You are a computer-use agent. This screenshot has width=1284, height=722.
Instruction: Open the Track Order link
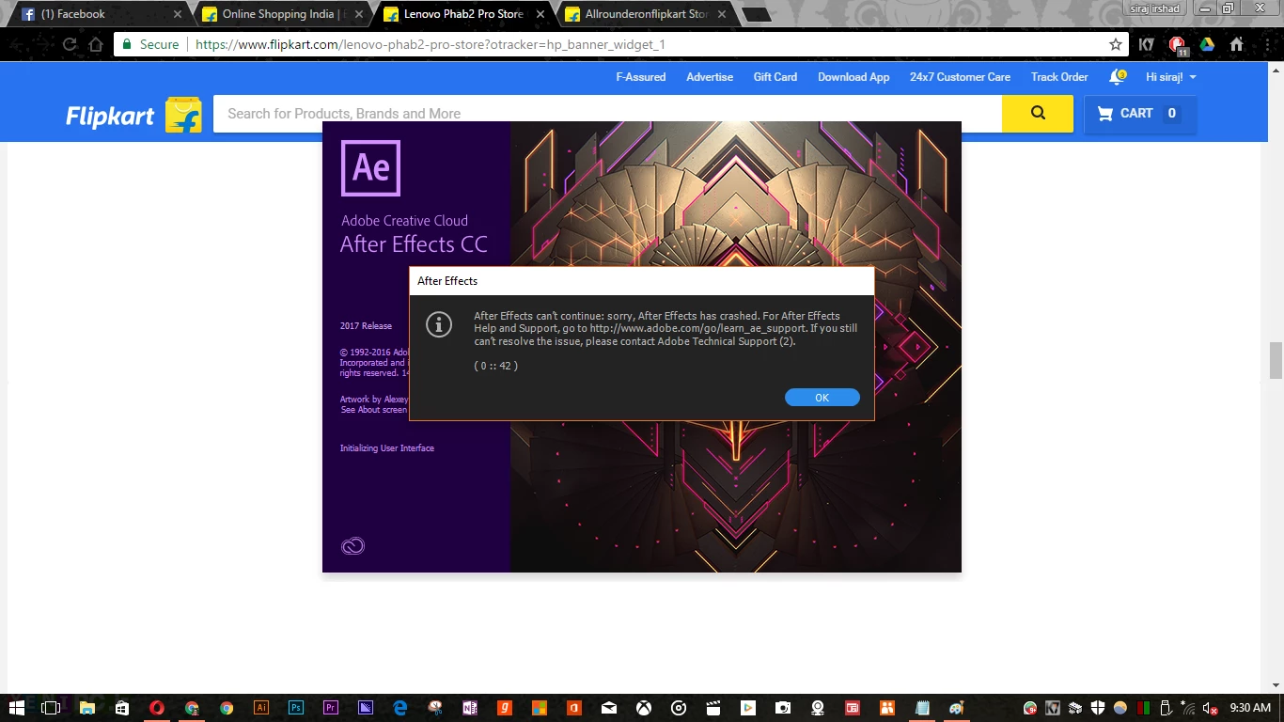point(1059,77)
